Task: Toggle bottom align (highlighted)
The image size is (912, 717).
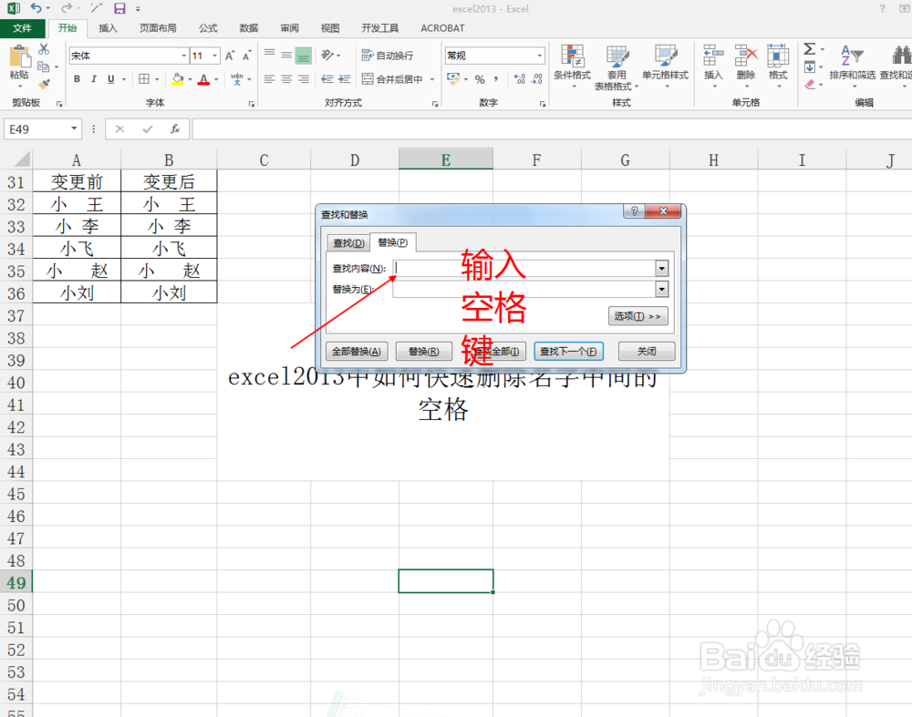Action: [x=304, y=56]
